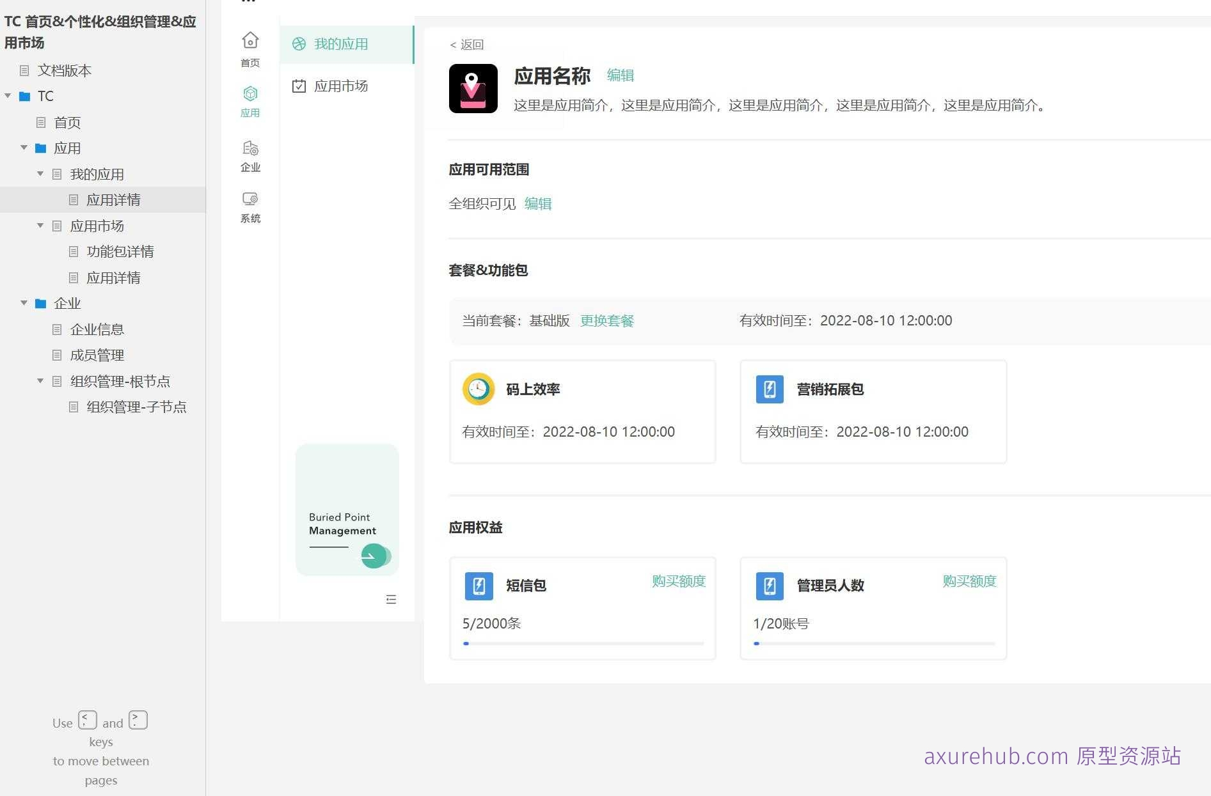Click the 营销拓展包 package icon
Viewport: 1211px width, 796px height.
(769, 389)
